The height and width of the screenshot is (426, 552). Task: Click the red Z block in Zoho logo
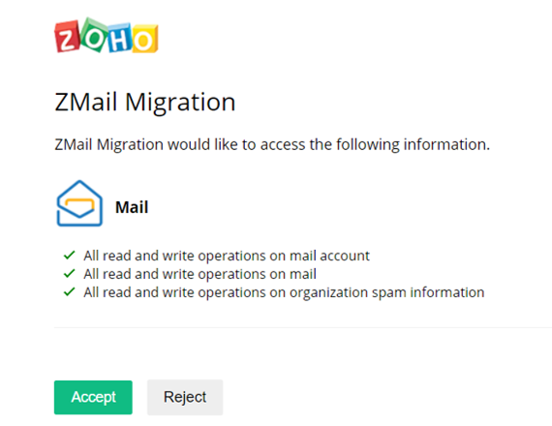(67, 37)
